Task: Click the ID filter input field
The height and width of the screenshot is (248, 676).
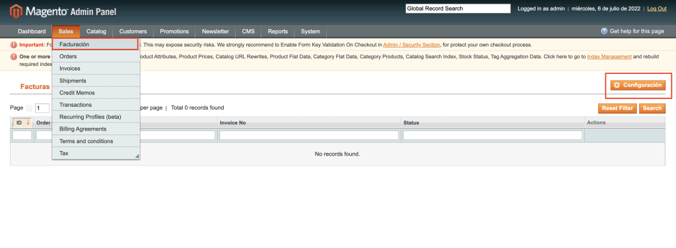Action: [x=22, y=135]
